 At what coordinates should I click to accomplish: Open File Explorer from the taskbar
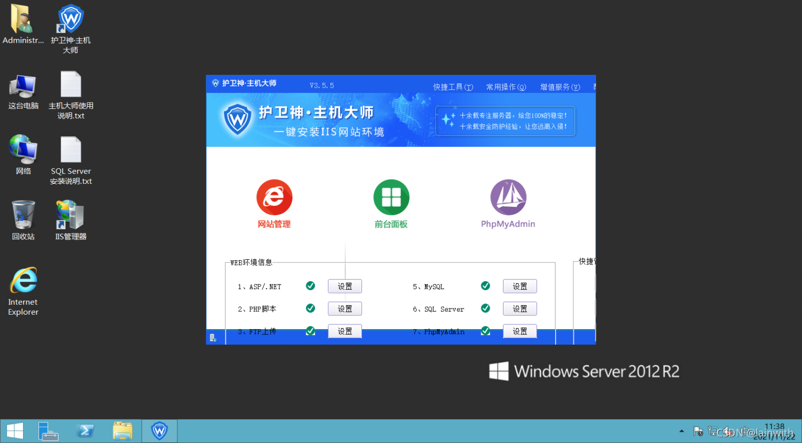pyautogui.click(x=122, y=431)
